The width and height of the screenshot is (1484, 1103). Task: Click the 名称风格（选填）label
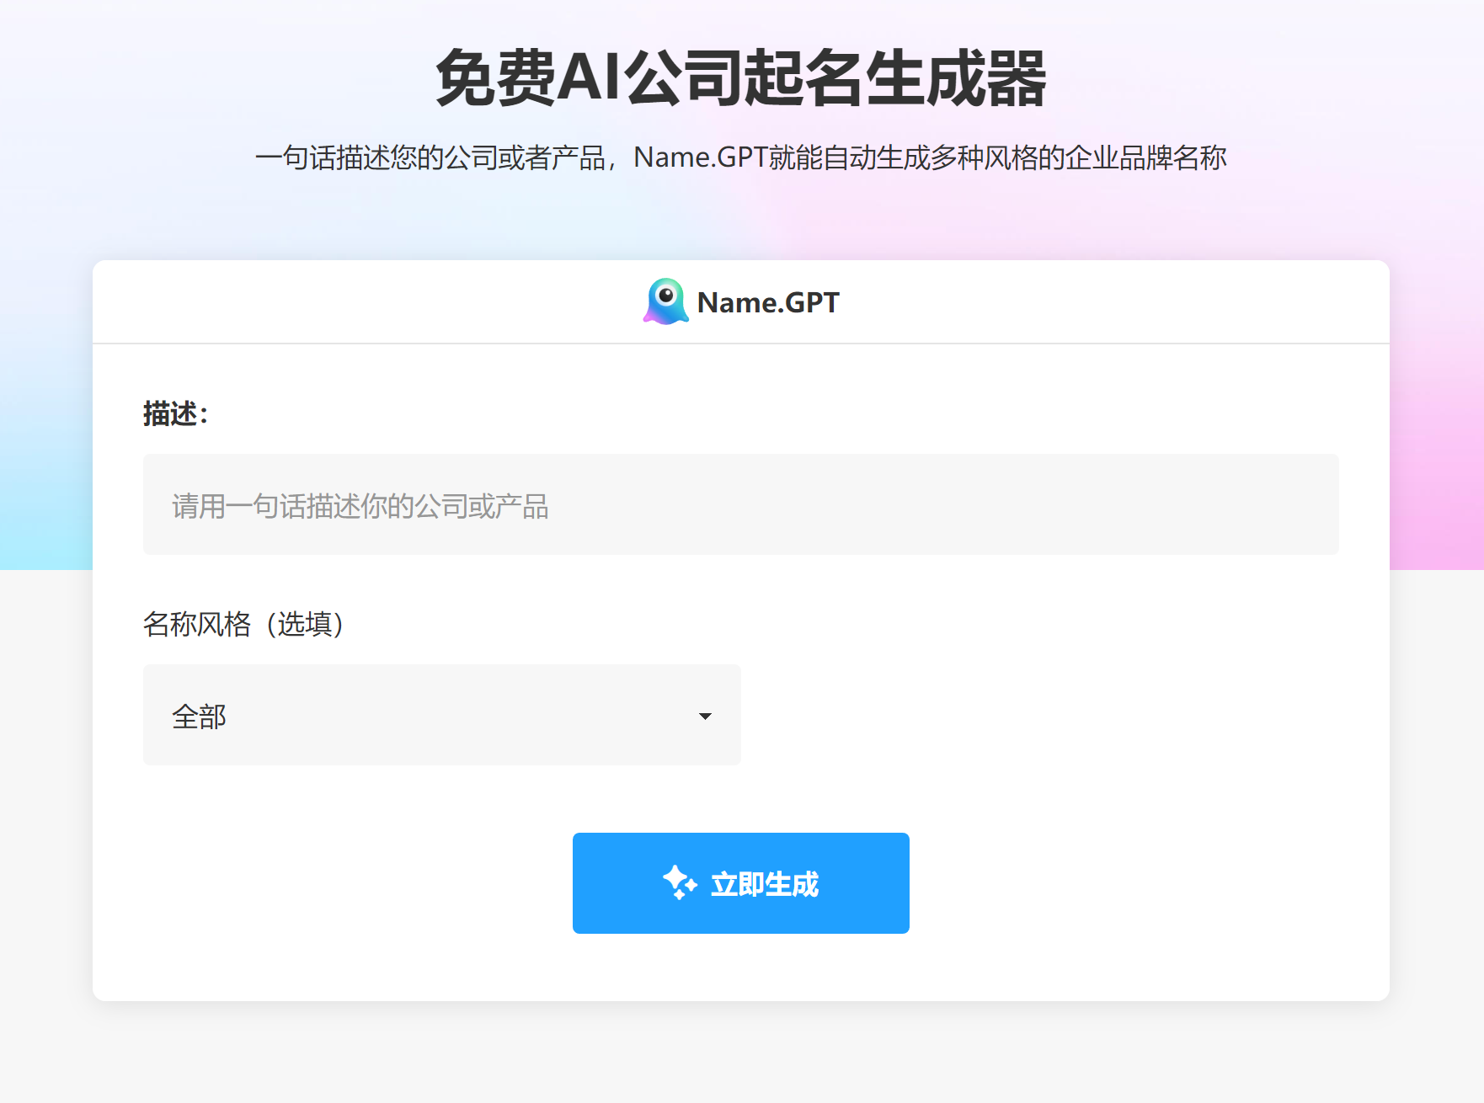(243, 624)
